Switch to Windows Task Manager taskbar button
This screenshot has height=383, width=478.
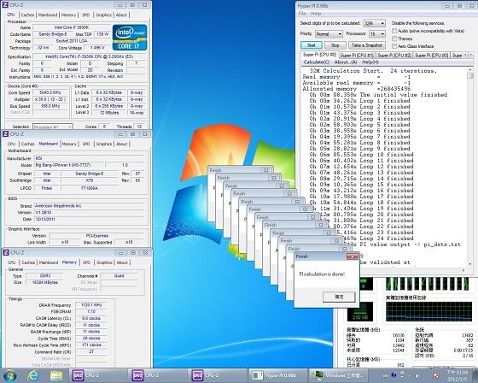[x=339, y=375]
